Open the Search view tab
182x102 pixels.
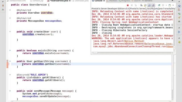pyautogui.click(x=136, y=1)
